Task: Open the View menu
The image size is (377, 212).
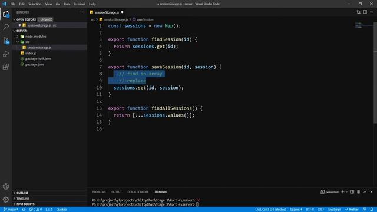Action: click(48, 4)
